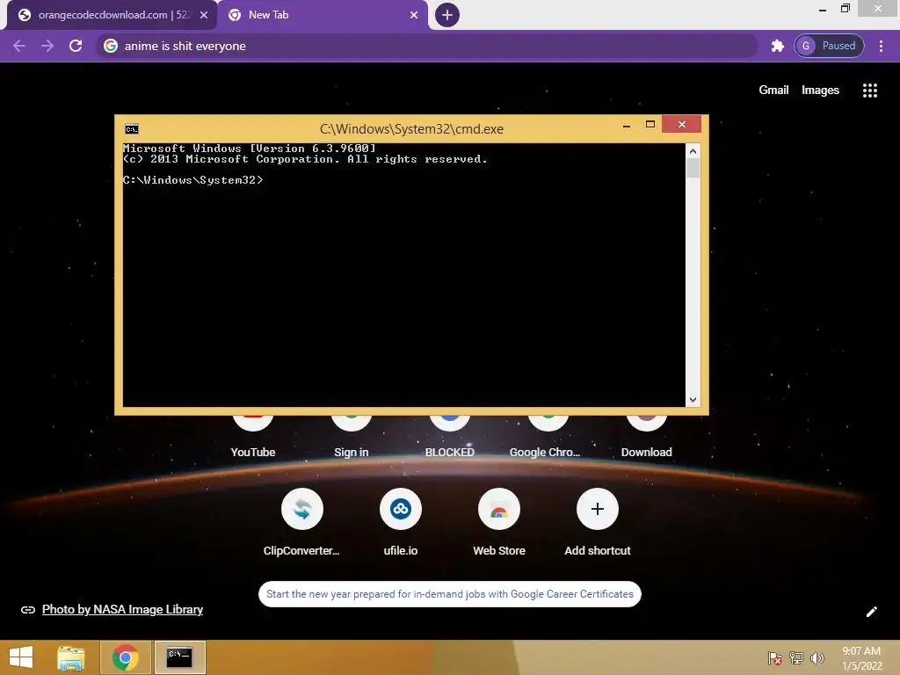This screenshot has height=675, width=900.
Task: Click the cmd.exe title bar icon
Action: [132, 129]
